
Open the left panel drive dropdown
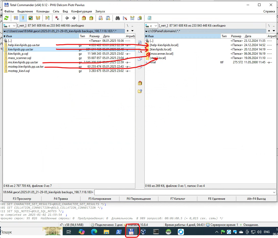click(x=10, y=26)
